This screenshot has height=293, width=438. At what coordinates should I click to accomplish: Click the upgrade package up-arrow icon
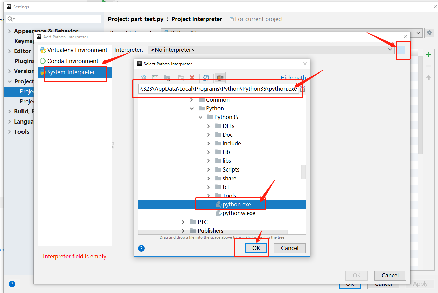point(429,78)
